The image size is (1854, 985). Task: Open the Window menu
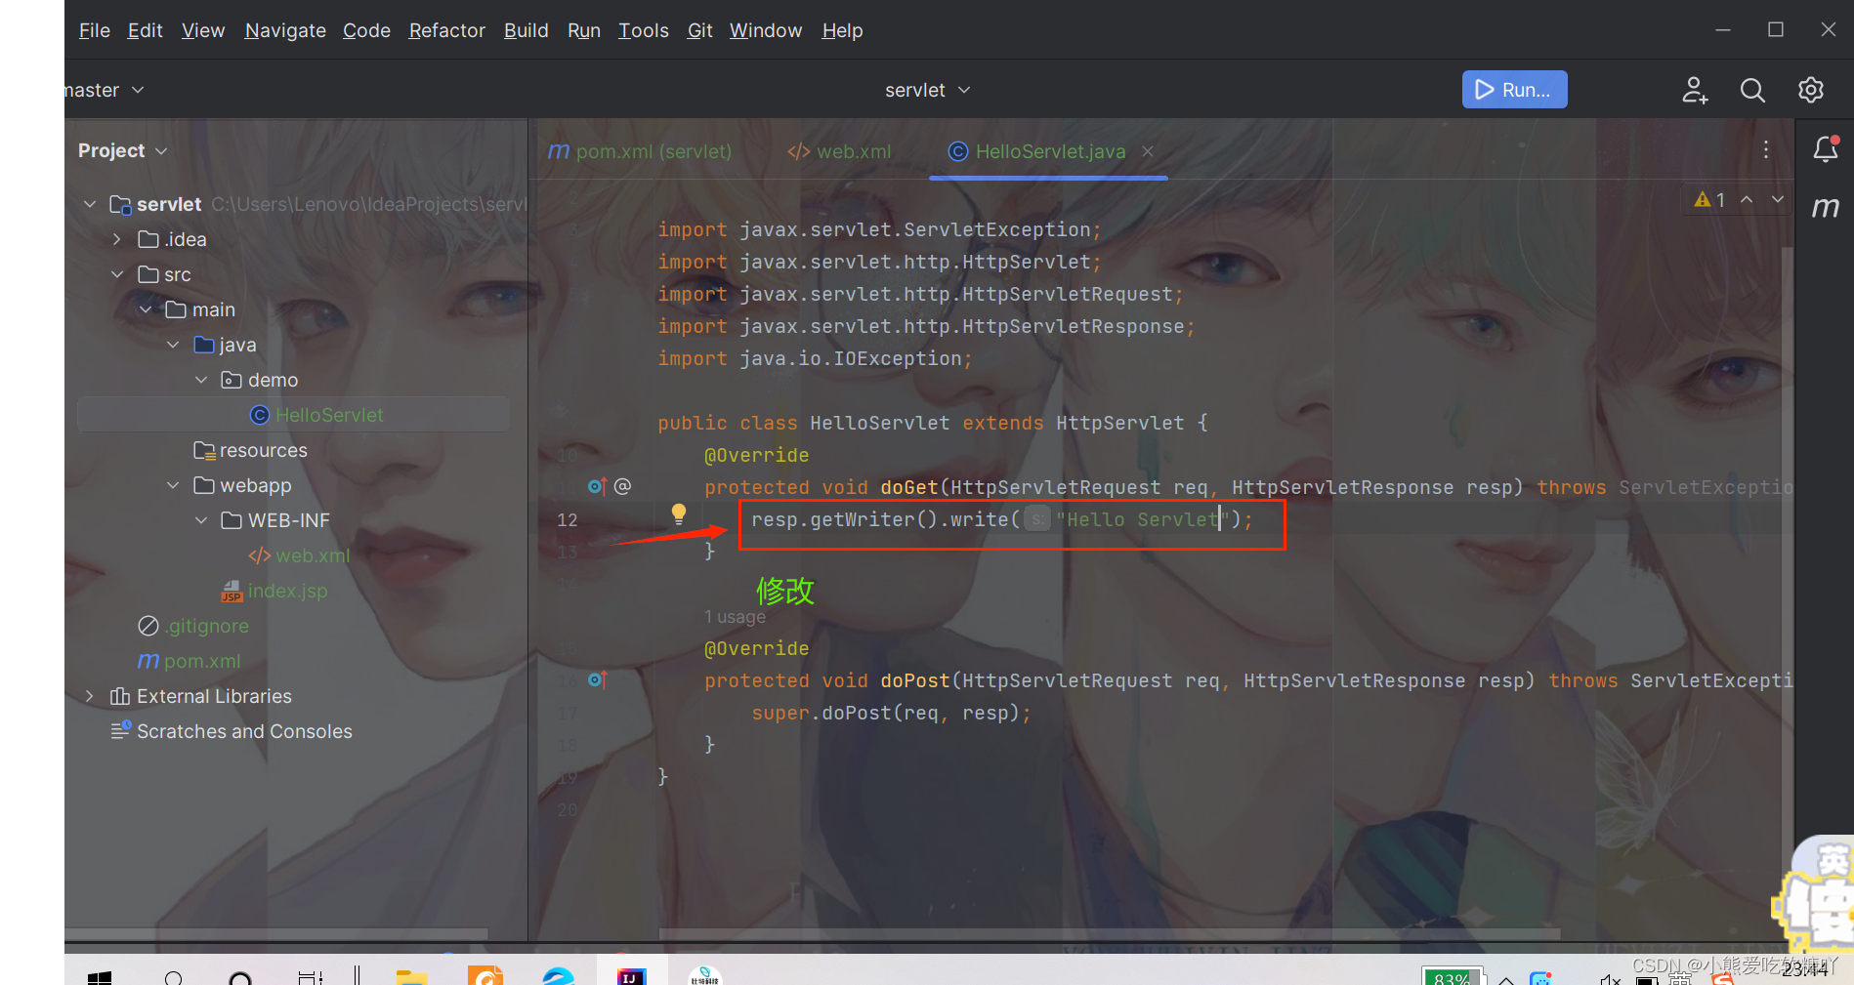coord(766,30)
